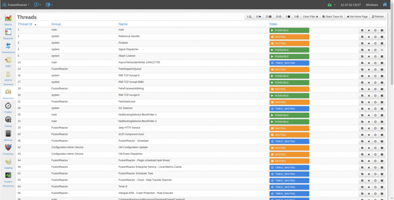Click the home icon in top bar
Image resolution: width=394 pixels, height=200 pixels.
coord(385,5)
